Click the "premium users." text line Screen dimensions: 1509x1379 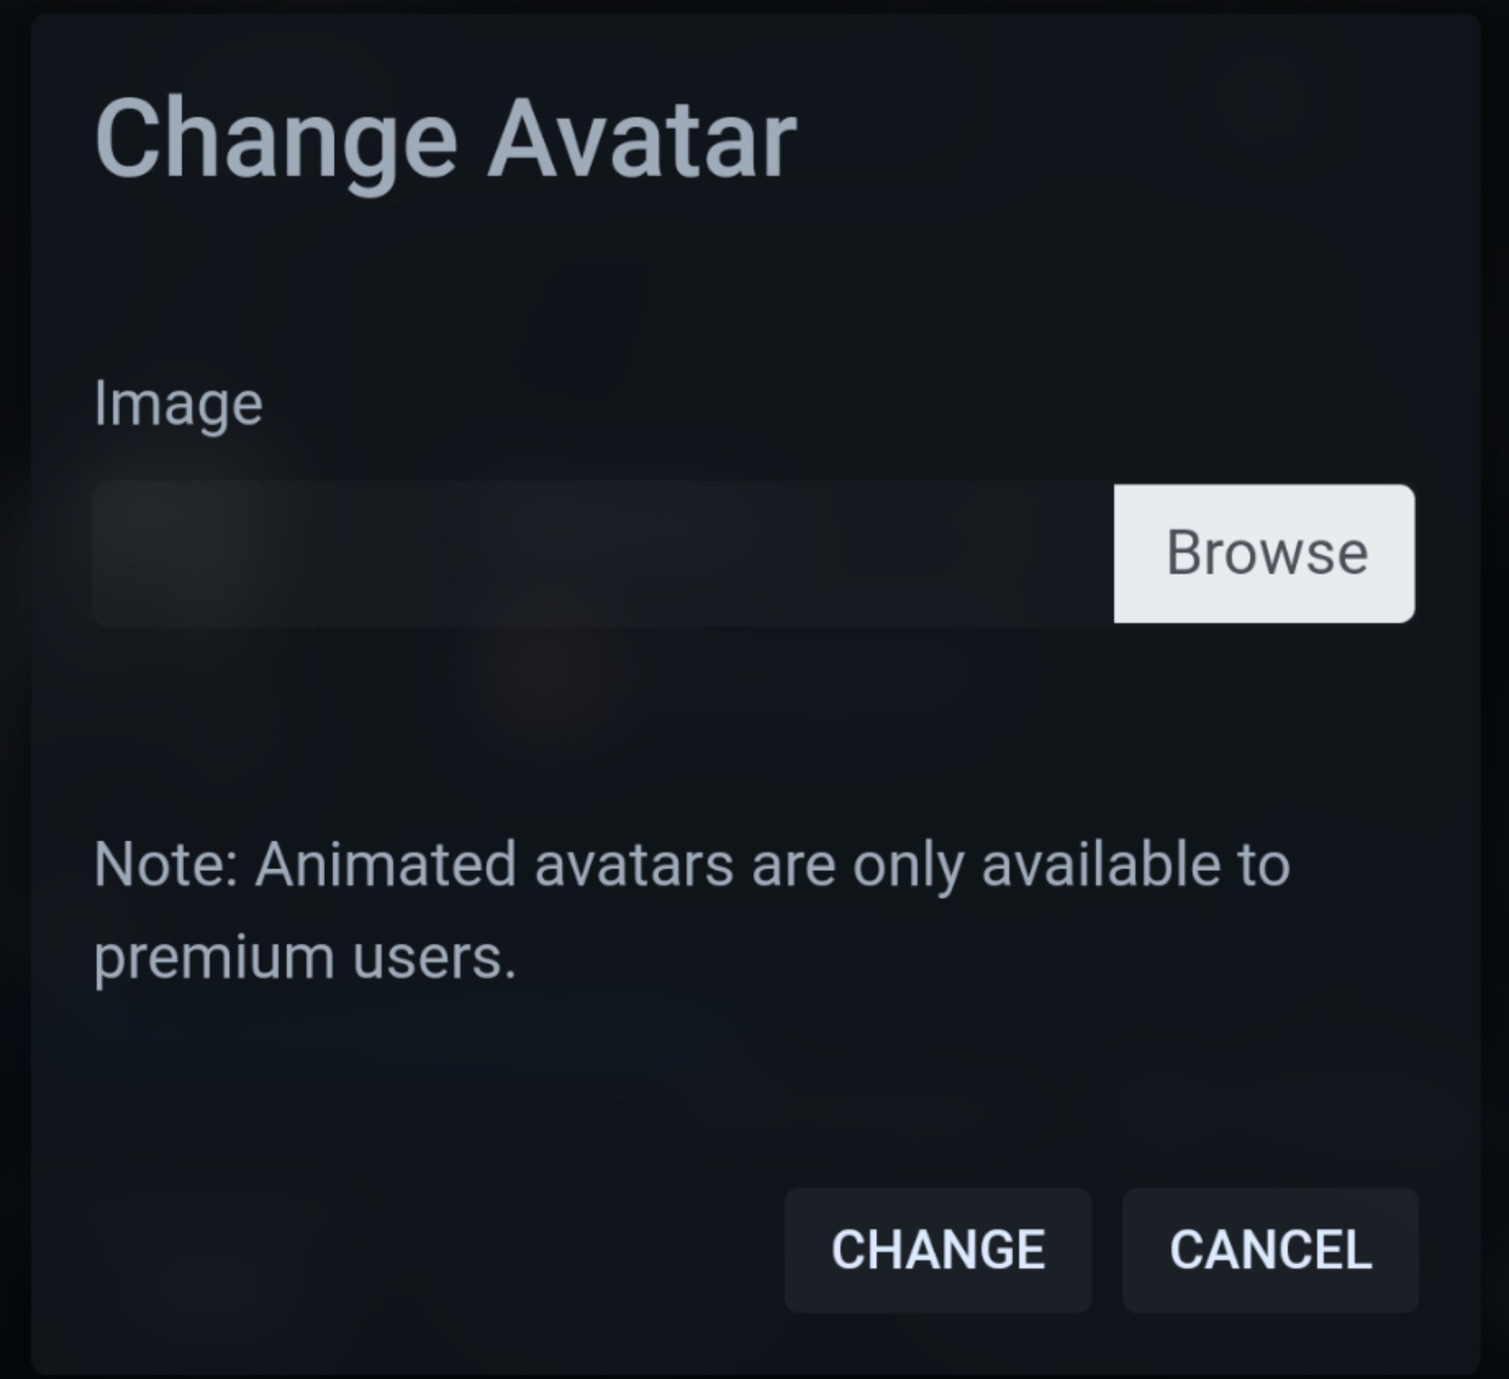(304, 958)
